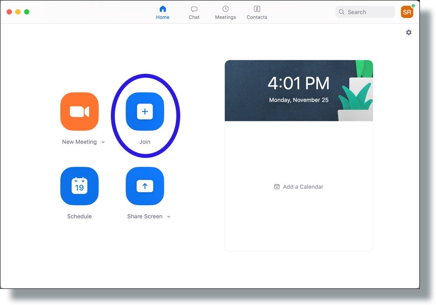The height and width of the screenshot is (305, 436).
Task: Expand the Share Screen dropdown arrow
Action: click(x=168, y=217)
